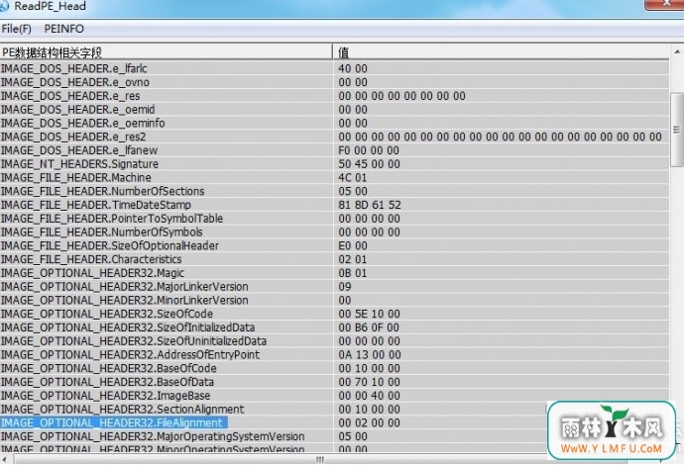The image size is (684, 465).
Task: Click the value 05 00 for NumberOfSections
Action: point(353,191)
